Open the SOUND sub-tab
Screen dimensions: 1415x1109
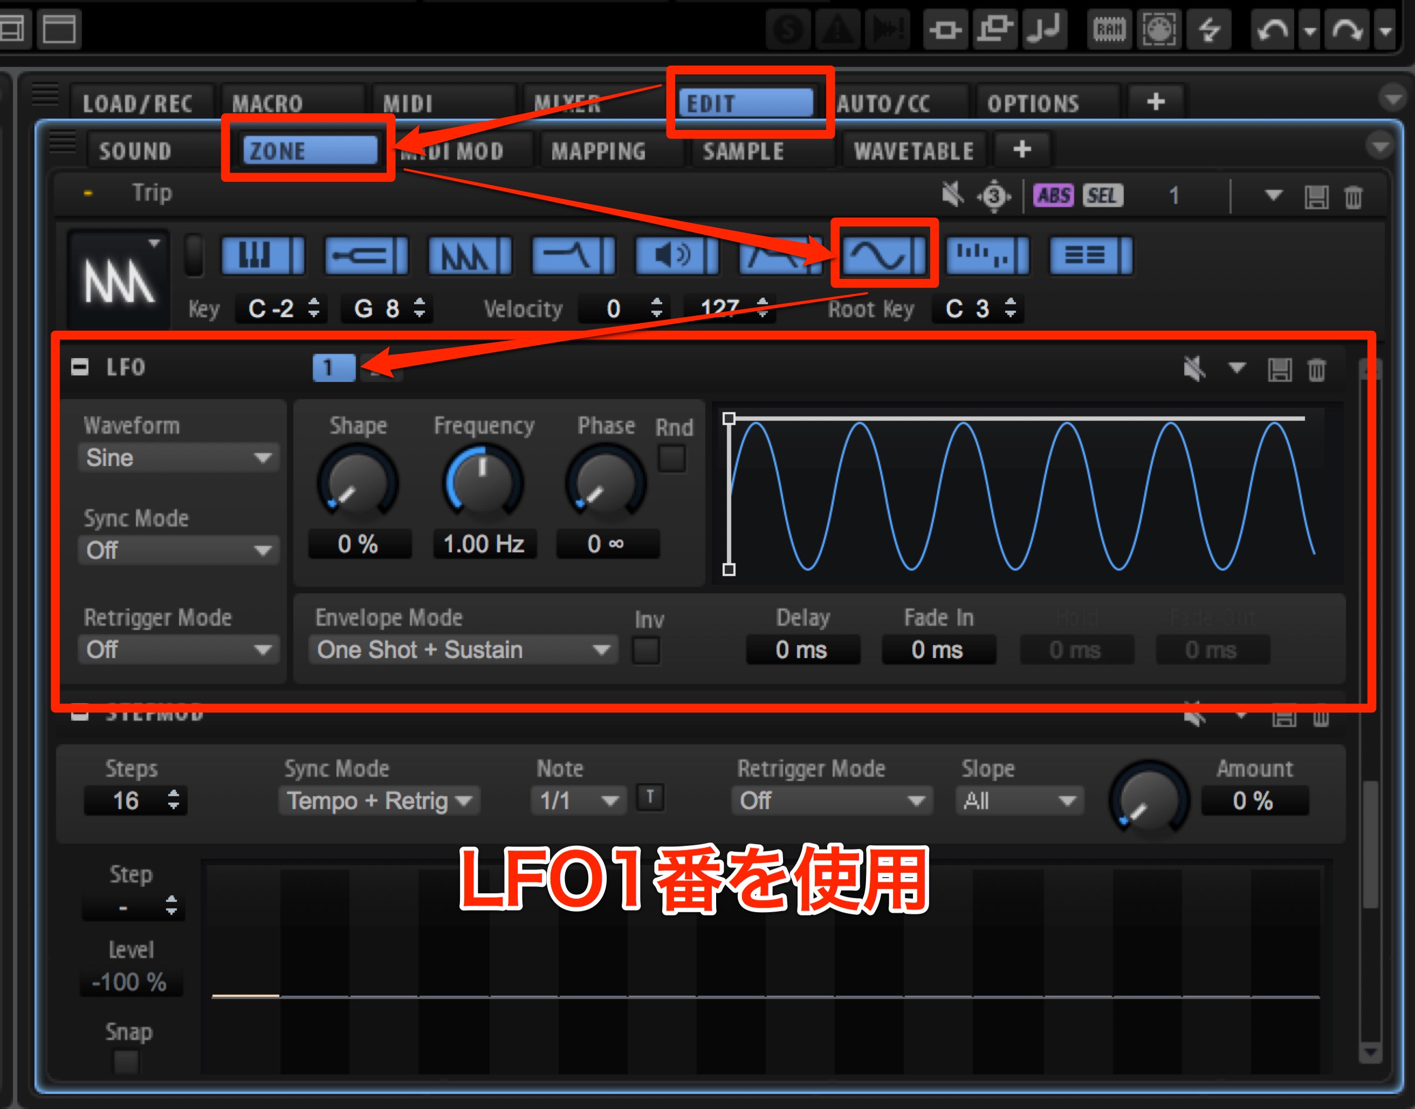coord(135,150)
